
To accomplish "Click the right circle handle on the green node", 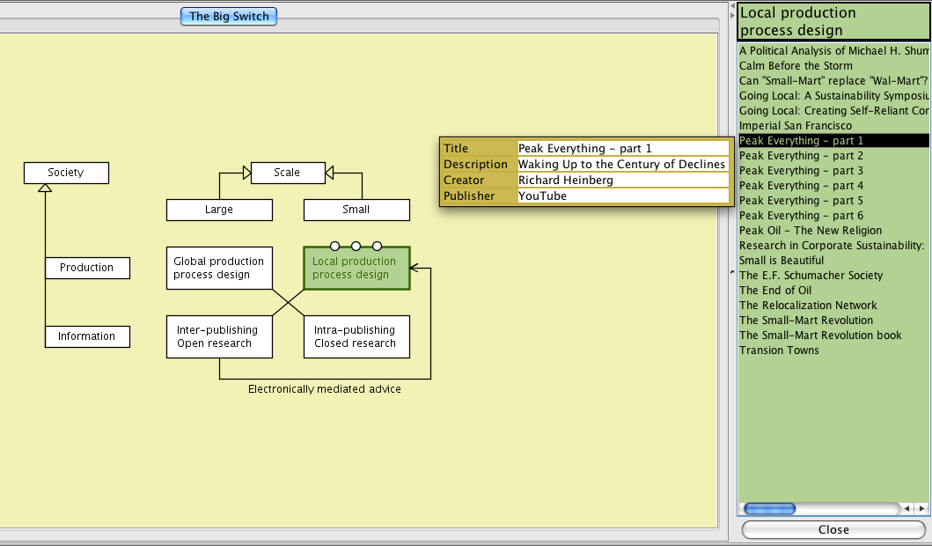I will pos(377,246).
